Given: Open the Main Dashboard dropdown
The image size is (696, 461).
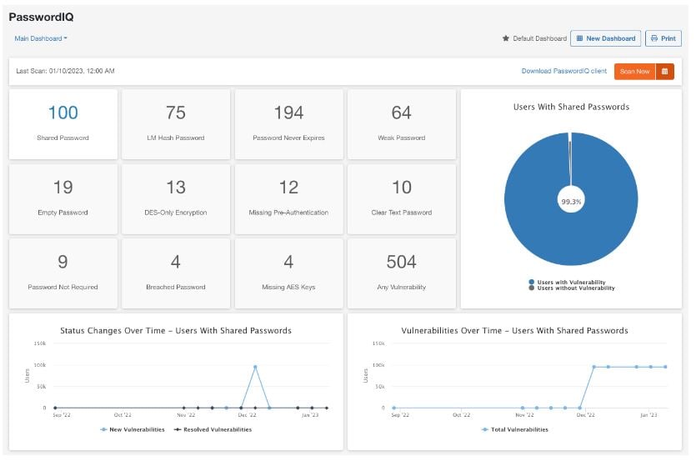Looking at the screenshot, I should tap(41, 38).
